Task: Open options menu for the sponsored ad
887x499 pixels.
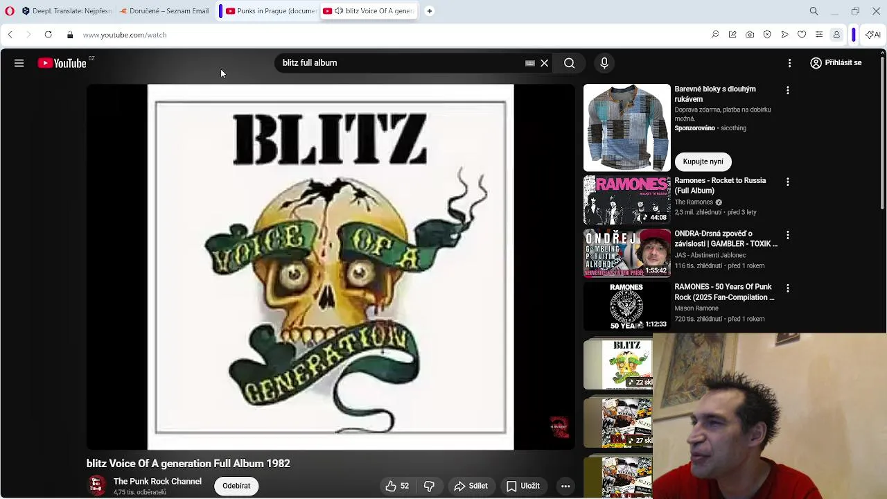Action: pyautogui.click(x=787, y=90)
